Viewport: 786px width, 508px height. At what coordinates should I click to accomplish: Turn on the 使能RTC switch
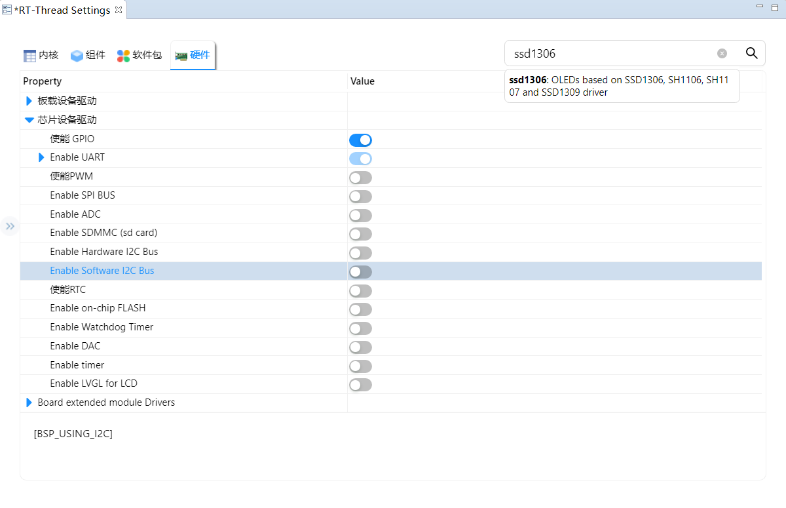pyautogui.click(x=360, y=291)
